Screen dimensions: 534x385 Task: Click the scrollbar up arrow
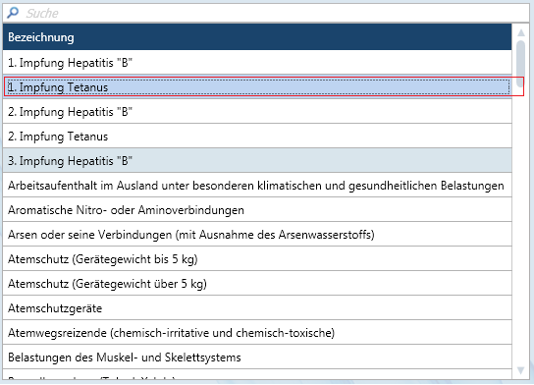point(520,32)
